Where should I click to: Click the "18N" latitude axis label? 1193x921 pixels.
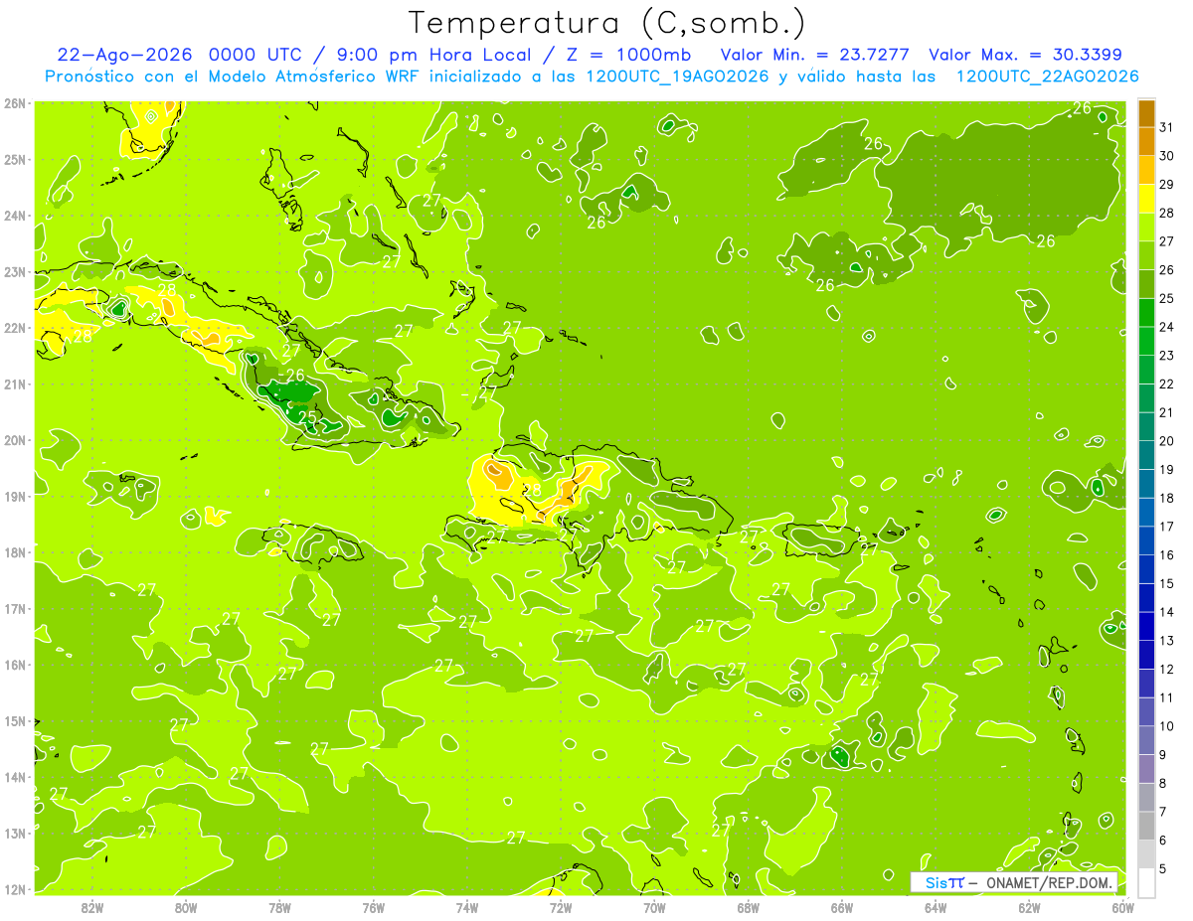tap(15, 552)
